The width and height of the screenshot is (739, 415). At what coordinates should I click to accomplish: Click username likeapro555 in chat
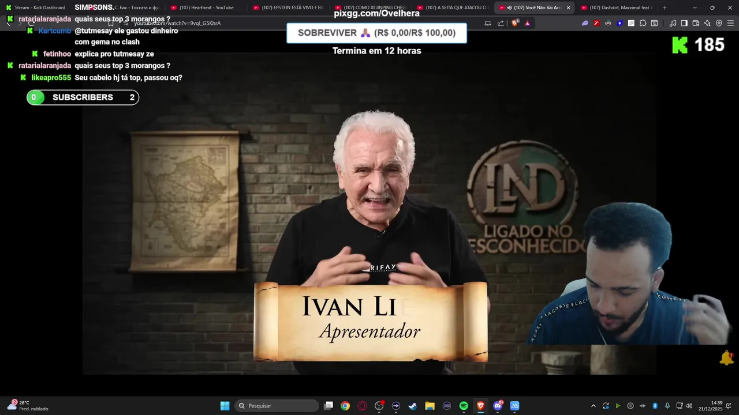click(51, 78)
